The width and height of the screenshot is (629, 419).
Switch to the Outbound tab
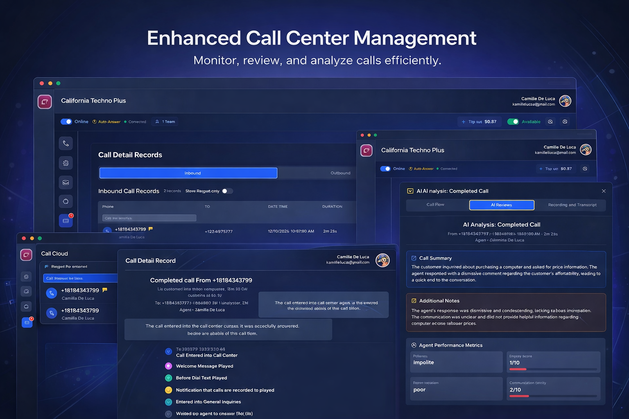click(x=340, y=173)
